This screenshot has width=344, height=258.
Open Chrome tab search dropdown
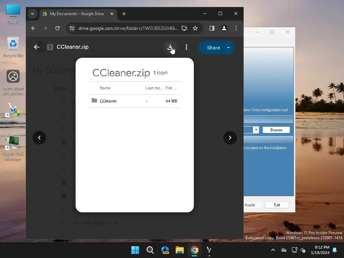click(x=33, y=14)
